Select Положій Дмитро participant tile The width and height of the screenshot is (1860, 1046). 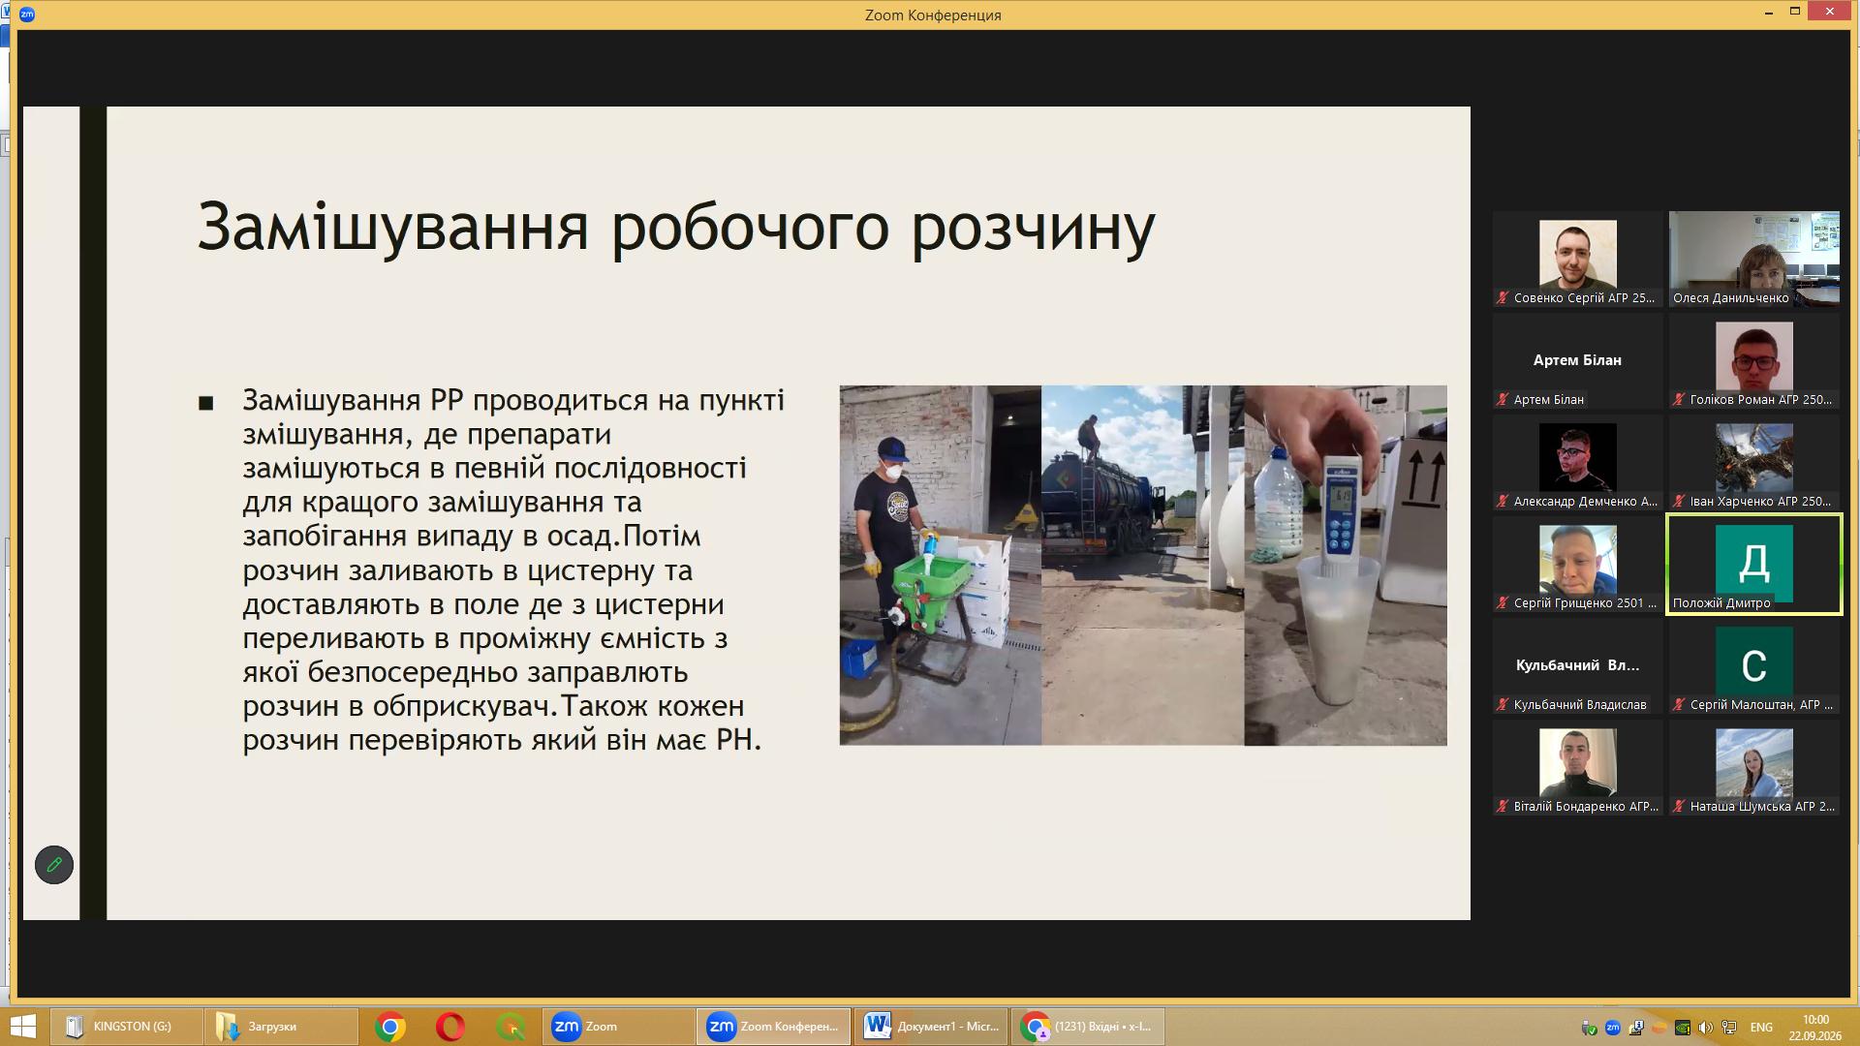pyautogui.click(x=1753, y=564)
